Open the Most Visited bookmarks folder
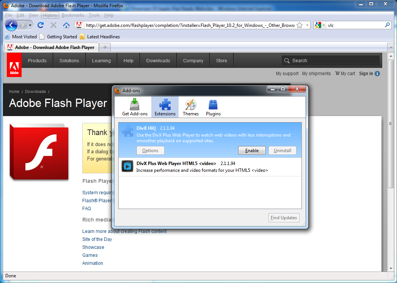 (21, 37)
